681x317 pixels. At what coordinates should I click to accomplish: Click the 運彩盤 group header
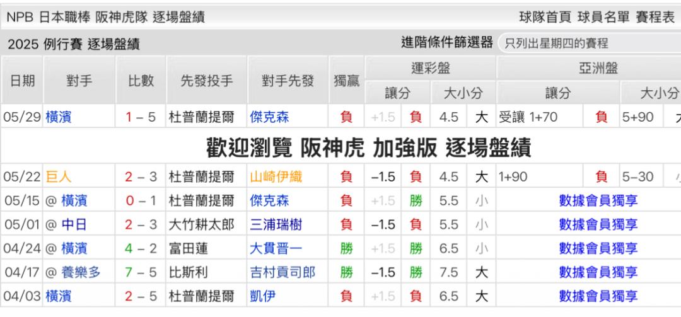click(x=431, y=68)
